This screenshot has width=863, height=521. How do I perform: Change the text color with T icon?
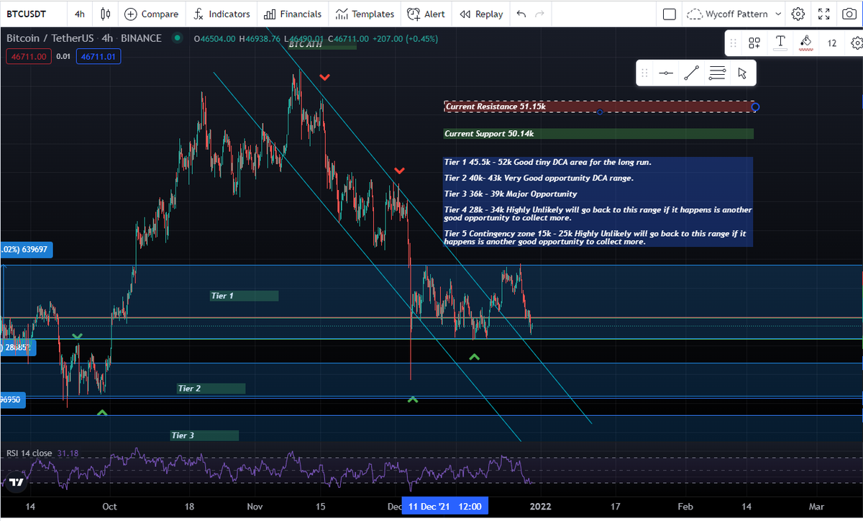780,43
